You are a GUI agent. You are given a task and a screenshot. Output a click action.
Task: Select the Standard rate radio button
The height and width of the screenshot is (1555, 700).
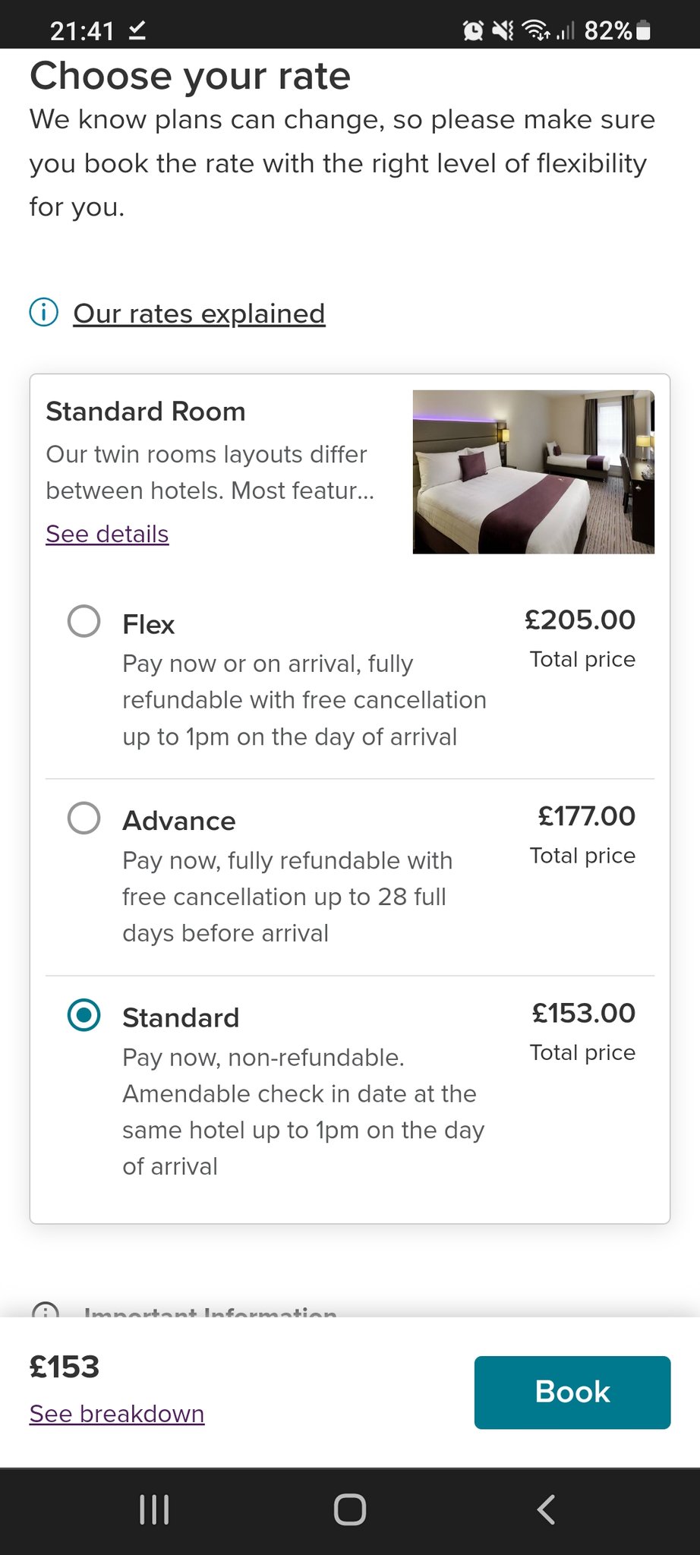point(84,1015)
